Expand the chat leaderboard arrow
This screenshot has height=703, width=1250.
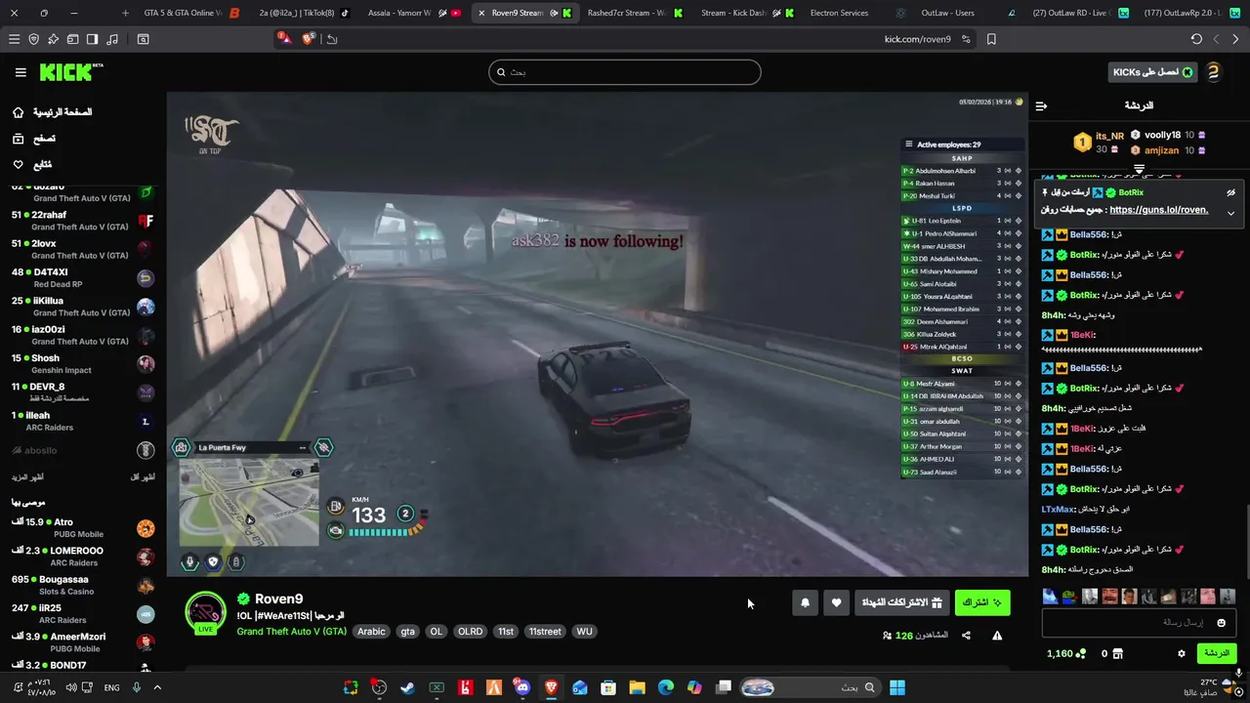[x=1139, y=170]
